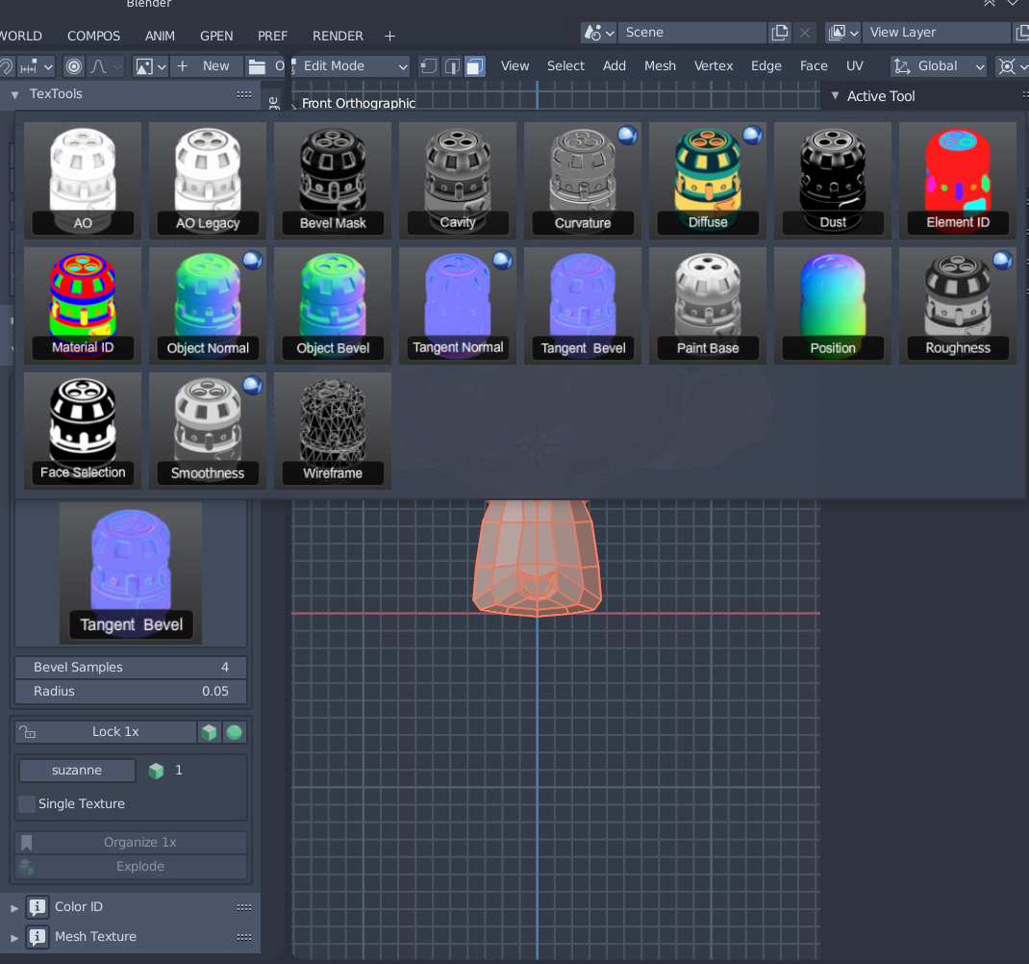Click the Explode button
The width and height of the screenshot is (1029, 964).
coord(131,866)
